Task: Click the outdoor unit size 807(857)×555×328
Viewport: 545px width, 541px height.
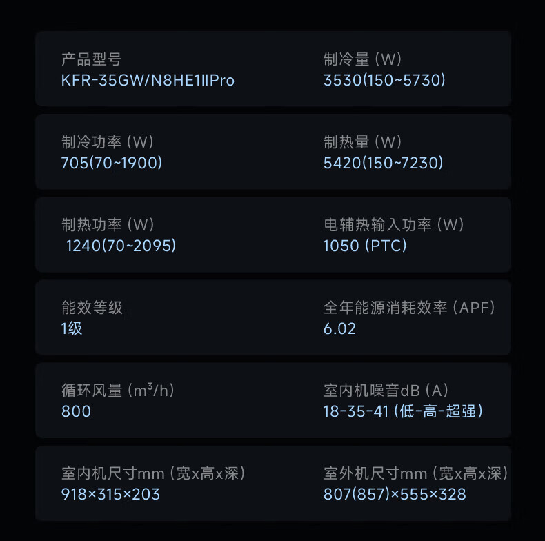Action: [x=395, y=494]
